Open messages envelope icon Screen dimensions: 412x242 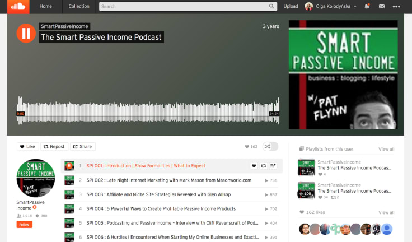tap(382, 6)
